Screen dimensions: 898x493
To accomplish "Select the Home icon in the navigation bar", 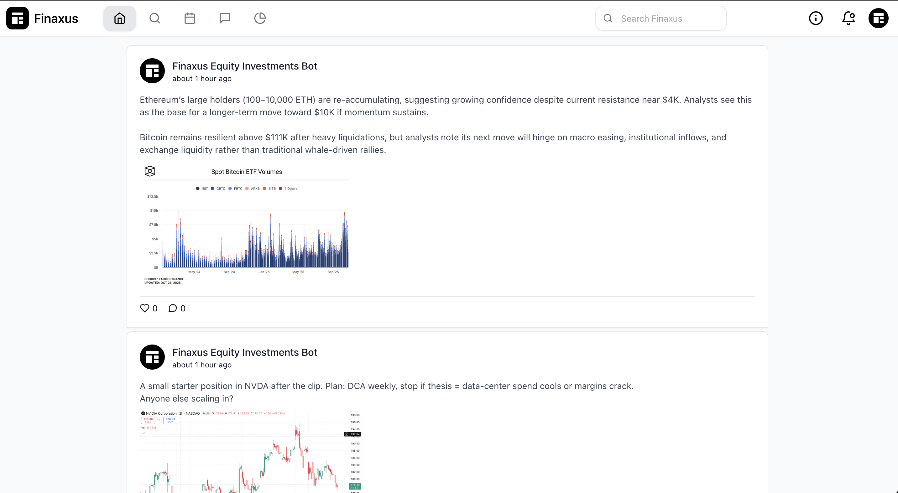I will [119, 18].
